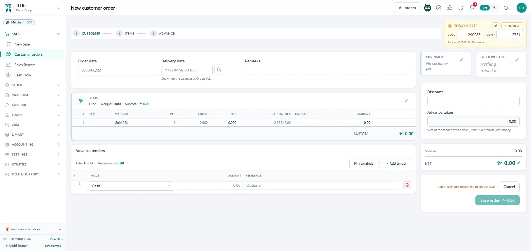The width and height of the screenshot is (531, 251).
Task: Edit items section pencil icon
Action: 406,101
